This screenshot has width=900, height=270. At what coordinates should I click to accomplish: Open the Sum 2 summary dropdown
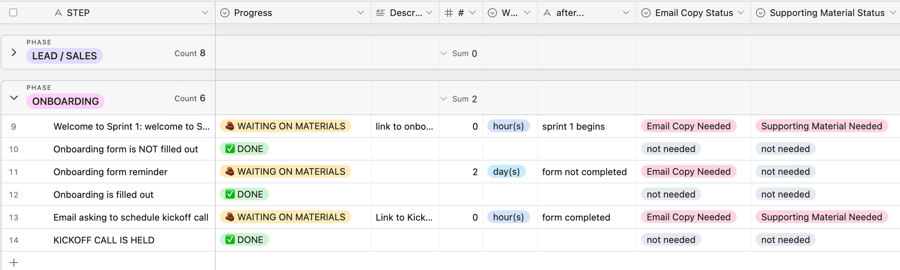pos(444,99)
